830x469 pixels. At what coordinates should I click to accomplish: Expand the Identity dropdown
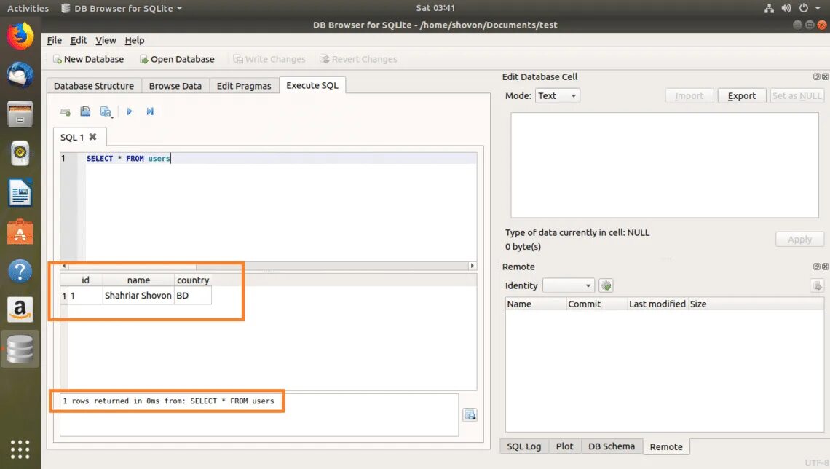point(569,286)
